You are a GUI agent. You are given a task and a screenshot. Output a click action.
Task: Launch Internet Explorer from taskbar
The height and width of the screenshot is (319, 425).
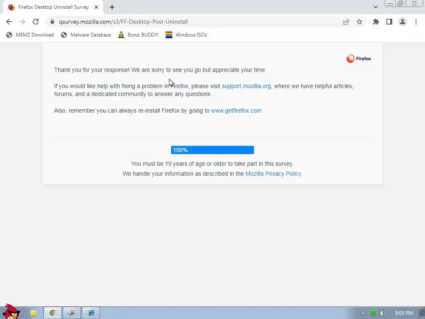point(91,313)
